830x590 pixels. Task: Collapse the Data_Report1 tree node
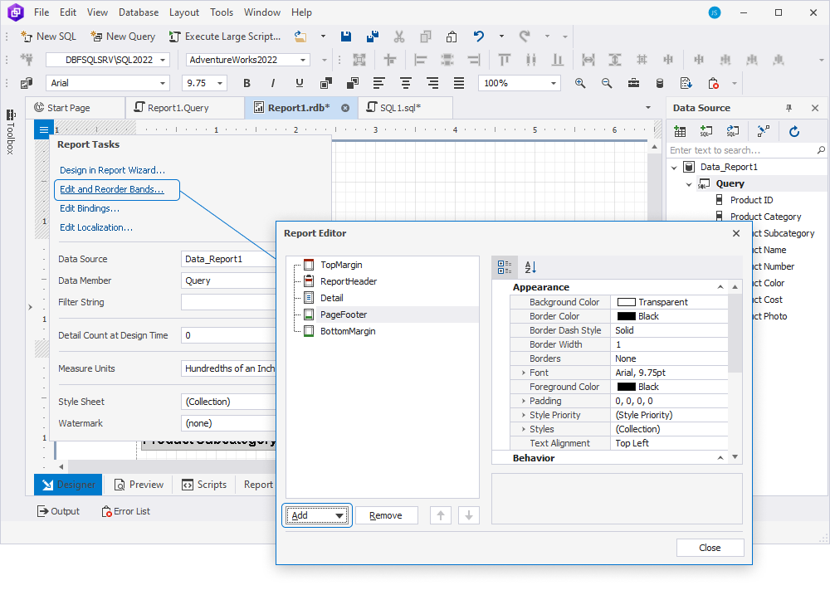tap(674, 168)
